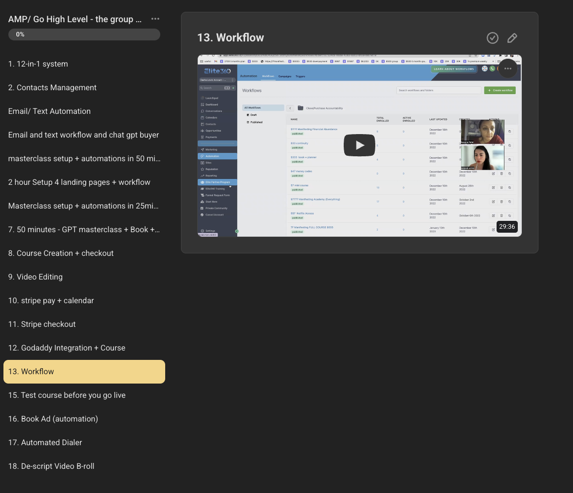Mark lesson 13 Workflow as complete
573x493 pixels.
coord(493,38)
